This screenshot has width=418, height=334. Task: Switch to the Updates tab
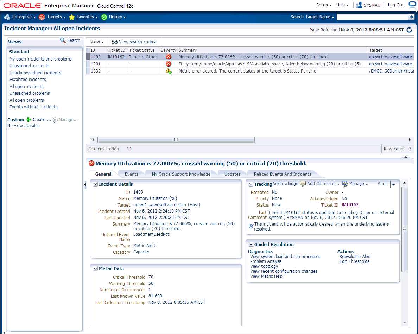(x=233, y=174)
